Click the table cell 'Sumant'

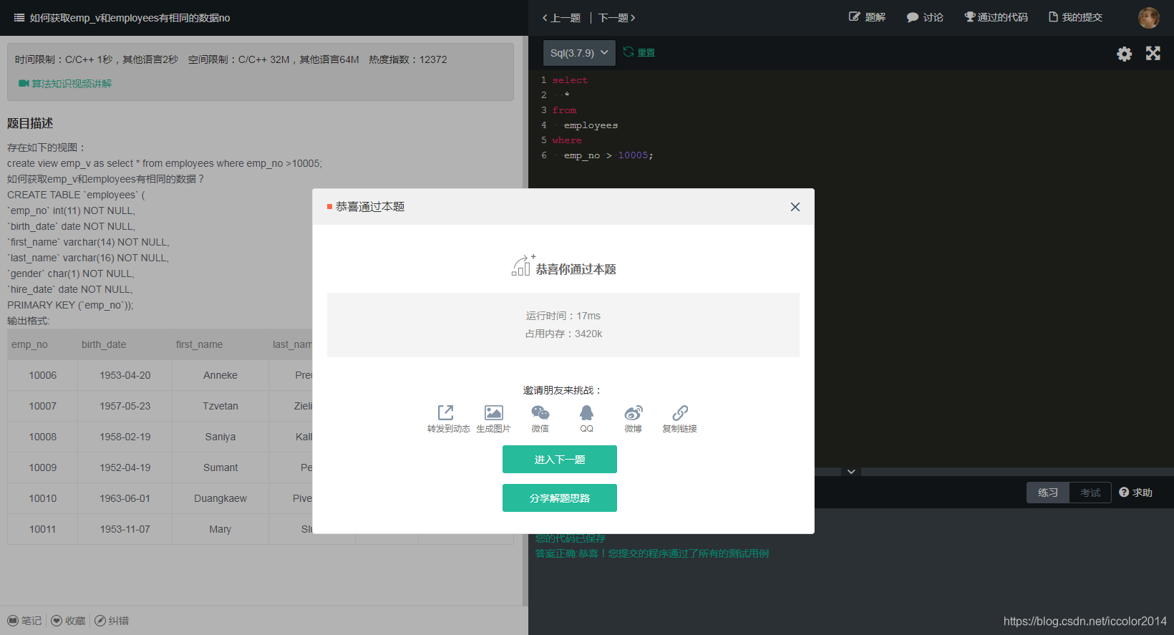pyautogui.click(x=220, y=467)
